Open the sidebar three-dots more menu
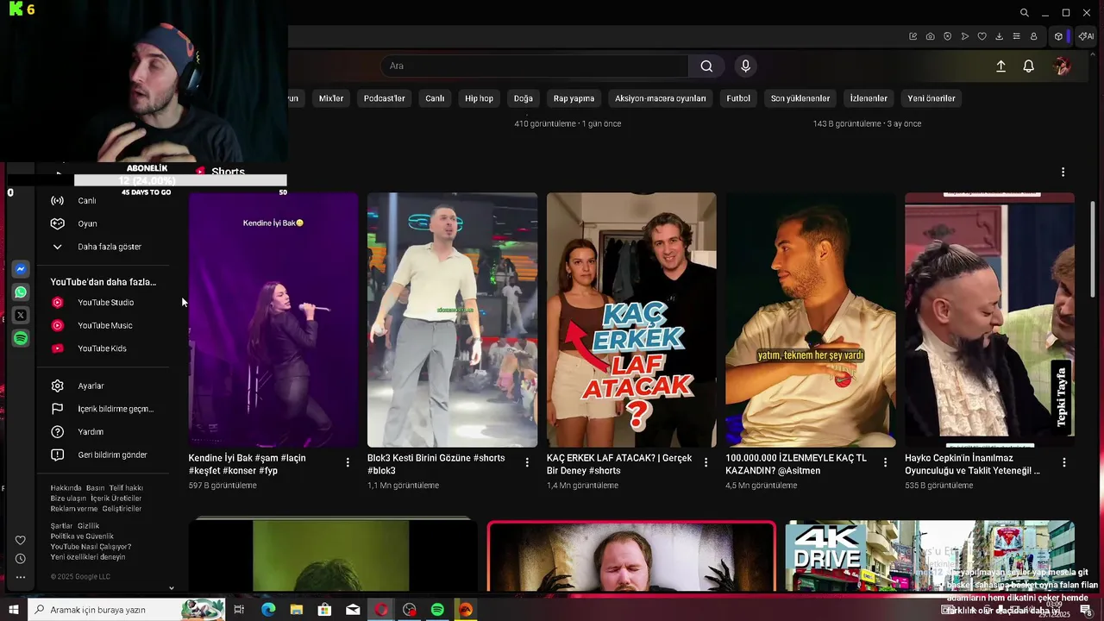 coord(21,577)
